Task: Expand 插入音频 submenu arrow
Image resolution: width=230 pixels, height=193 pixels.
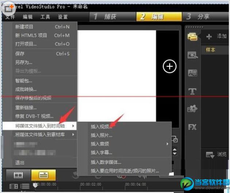Action: point(167,144)
